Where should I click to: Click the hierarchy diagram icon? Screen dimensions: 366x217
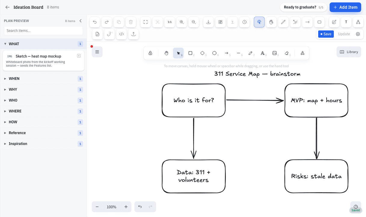tap(358, 22)
